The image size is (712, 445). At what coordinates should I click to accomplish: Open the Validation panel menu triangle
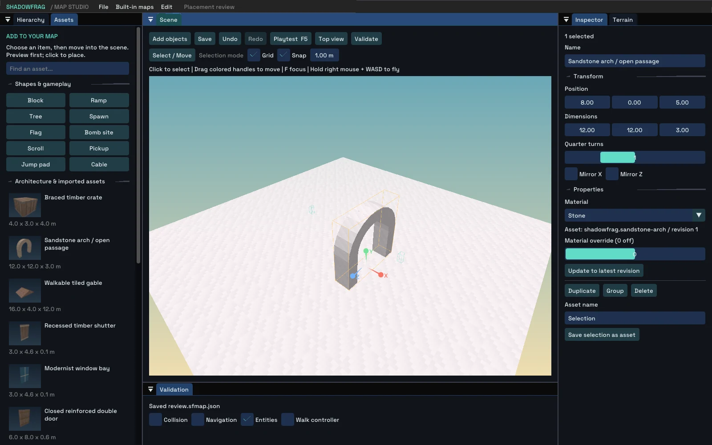click(x=150, y=389)
